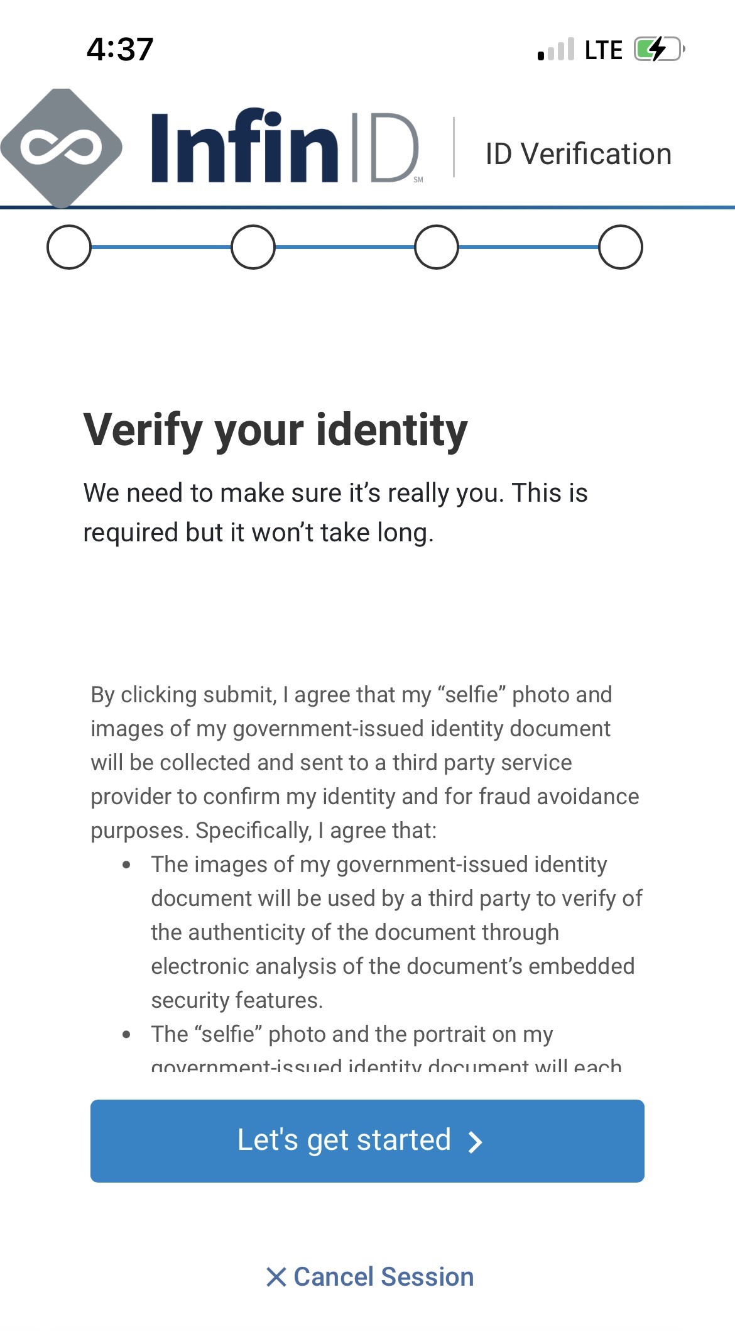The image size is (735, 1331).
Task: Tap the "ID Verification" header label
Action: [x=578, y=154]
